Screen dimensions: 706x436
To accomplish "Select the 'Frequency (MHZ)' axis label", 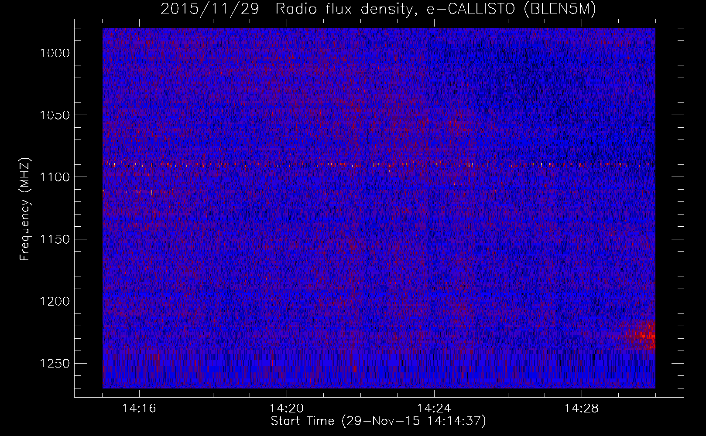I will pyautogui.click(x=25, y=209).
